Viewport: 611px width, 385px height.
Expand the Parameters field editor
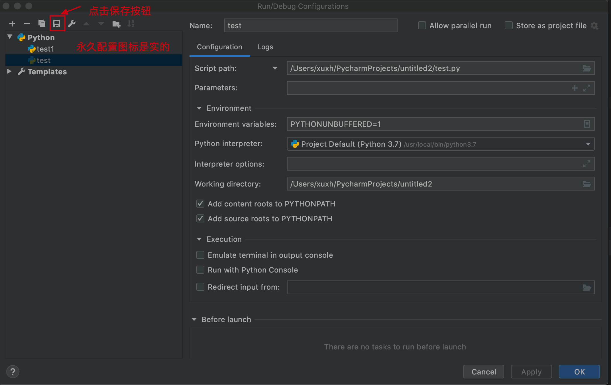587,88
